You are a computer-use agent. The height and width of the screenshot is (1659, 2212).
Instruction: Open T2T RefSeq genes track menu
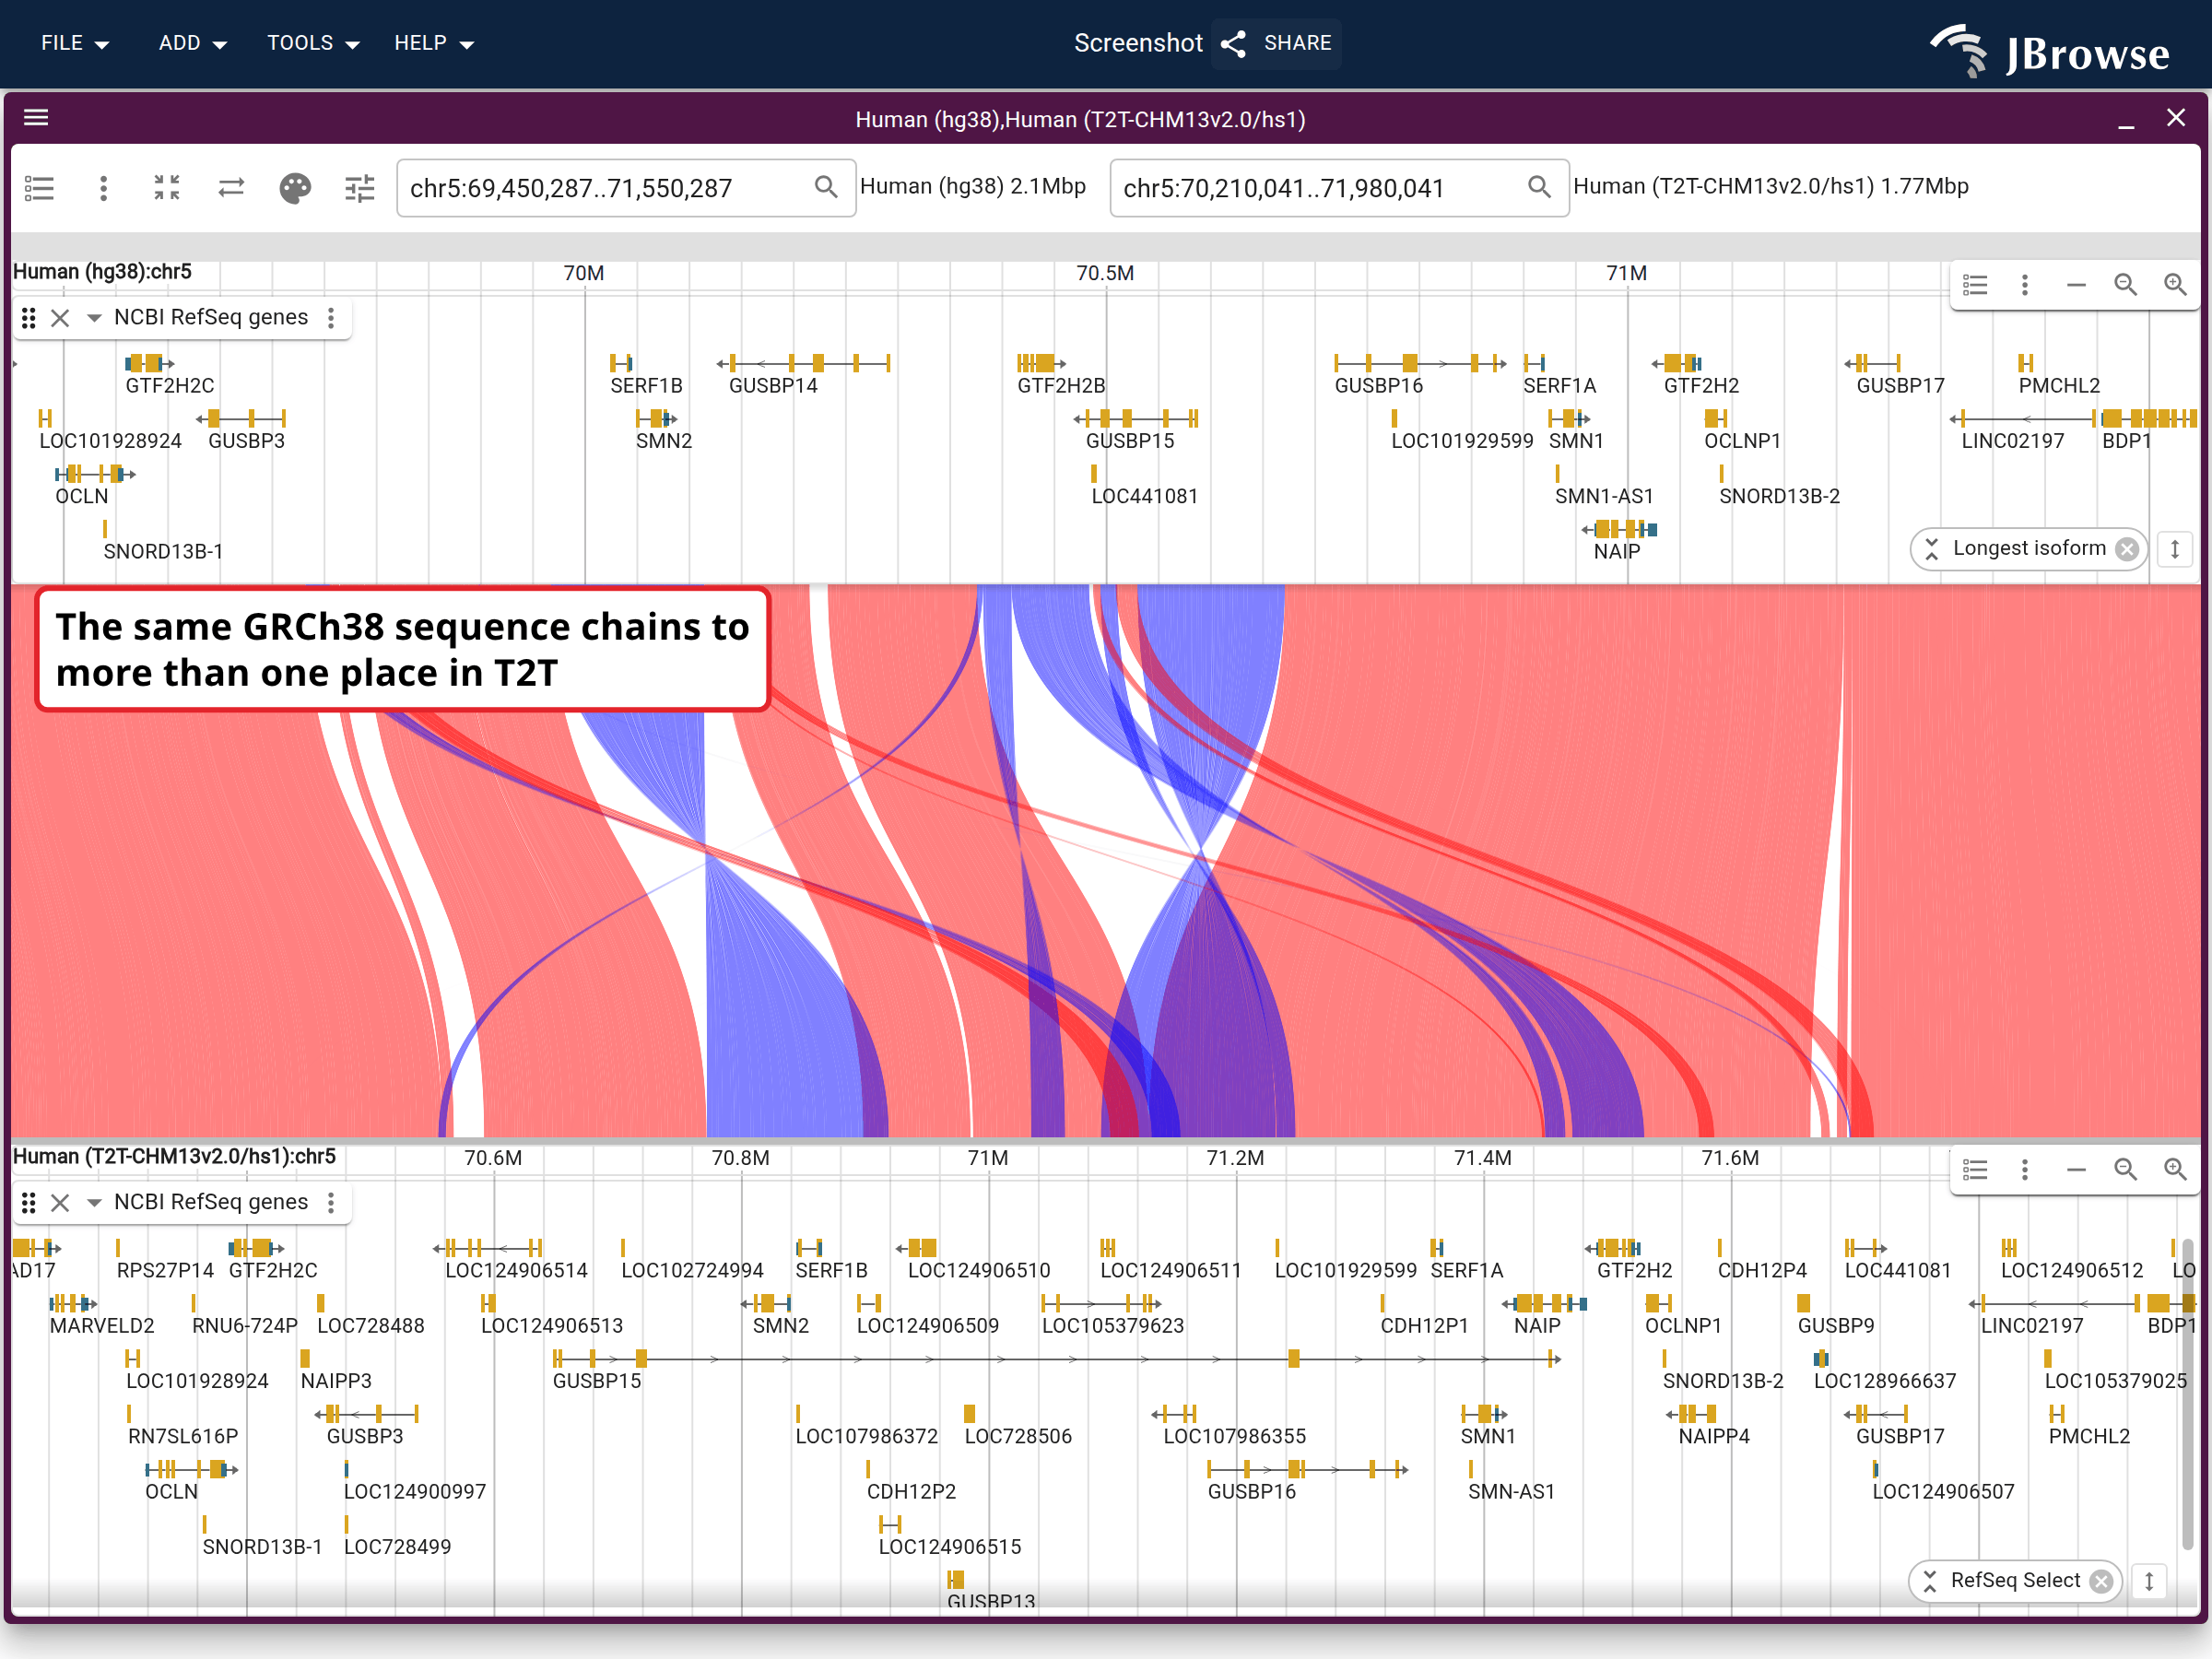coord(331,1202)
